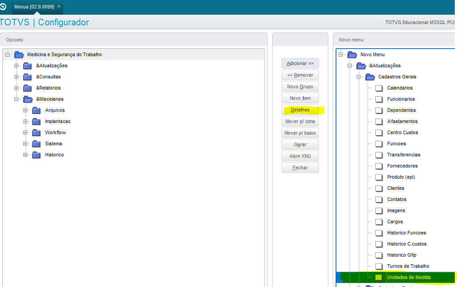Click the &Atualizações folder icon in Novo menu
457x287 pixels.
[361, 66]
